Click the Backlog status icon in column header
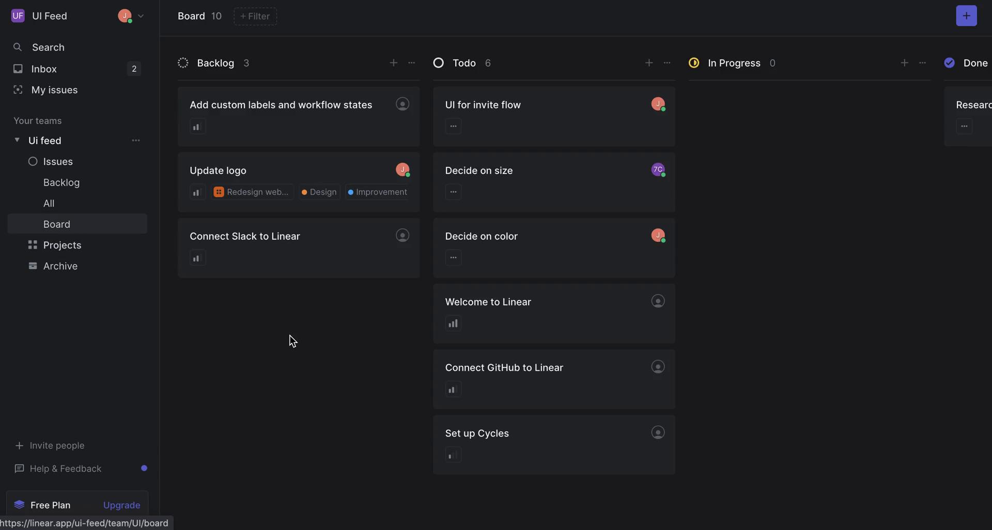 pos(183,63)
